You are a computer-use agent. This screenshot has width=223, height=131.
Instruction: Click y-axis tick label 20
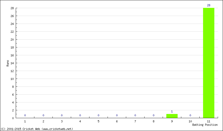click(x=12, y=40)
